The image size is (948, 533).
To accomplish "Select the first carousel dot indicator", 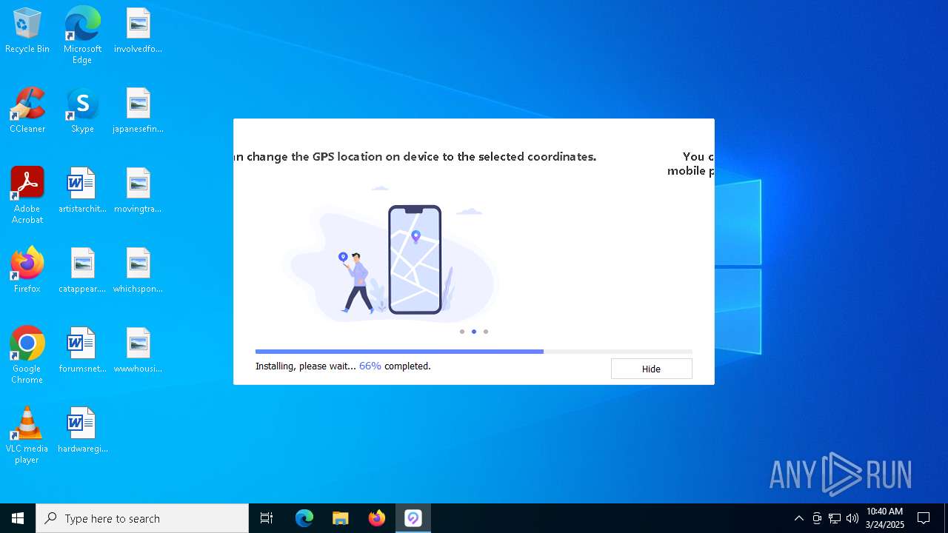I will pos(462,332).
